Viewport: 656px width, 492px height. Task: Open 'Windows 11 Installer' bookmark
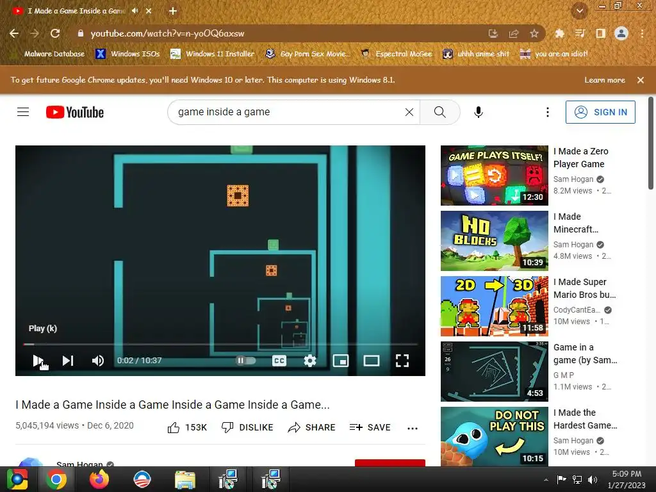pos(212,54)
